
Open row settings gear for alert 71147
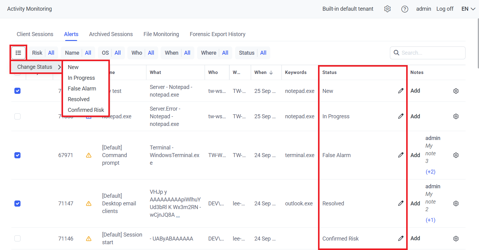(456, 204)
